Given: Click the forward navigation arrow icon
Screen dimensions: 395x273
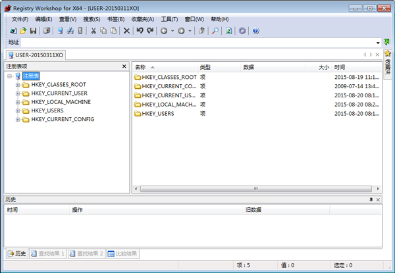Looking at the screenshot, I should tap(181, 31).
